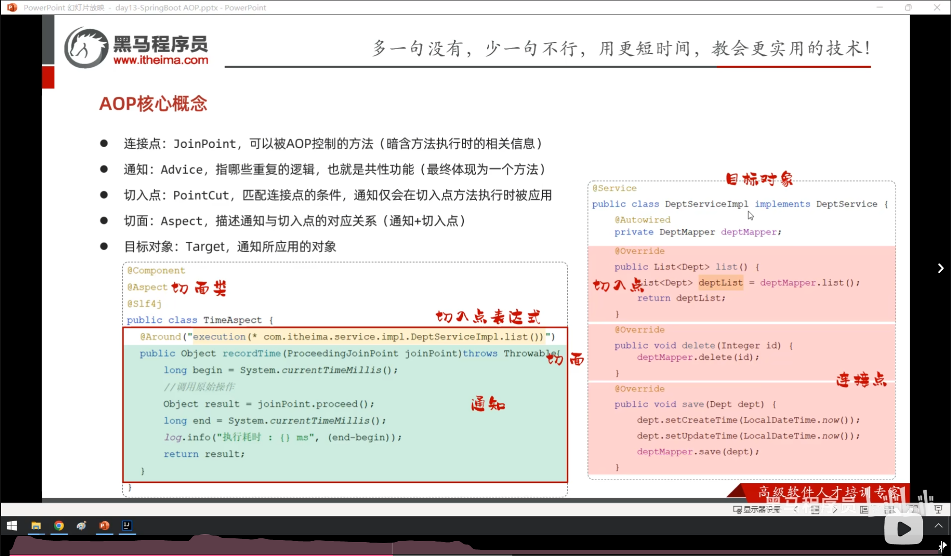This screenshot has height=556, width=951.
Task: Click the display settings gear icon
Action: [737, 510]
